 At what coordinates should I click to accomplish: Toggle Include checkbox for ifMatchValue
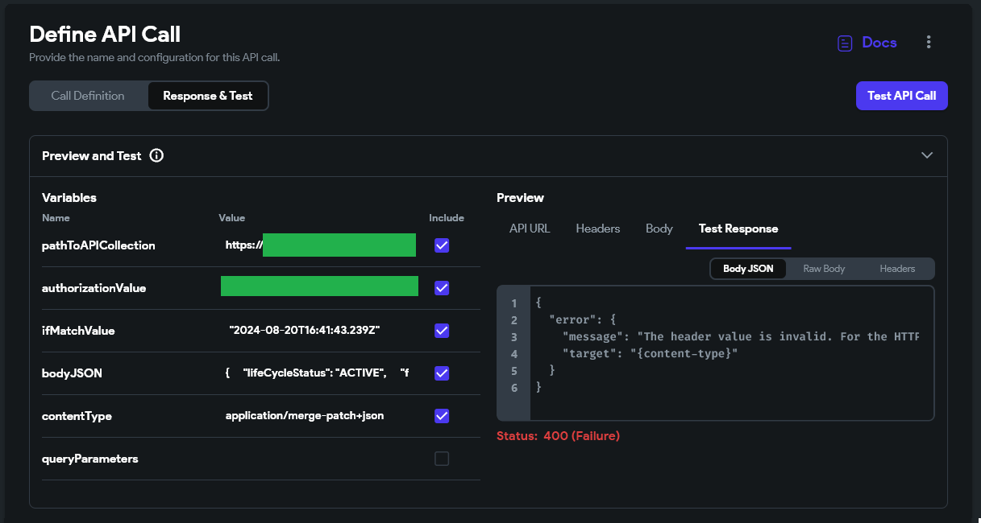pyautogui.click(x=442, y=331)
